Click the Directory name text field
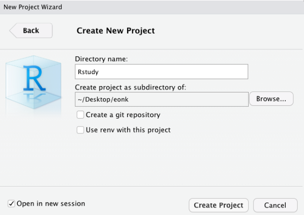 click(161, 72)
